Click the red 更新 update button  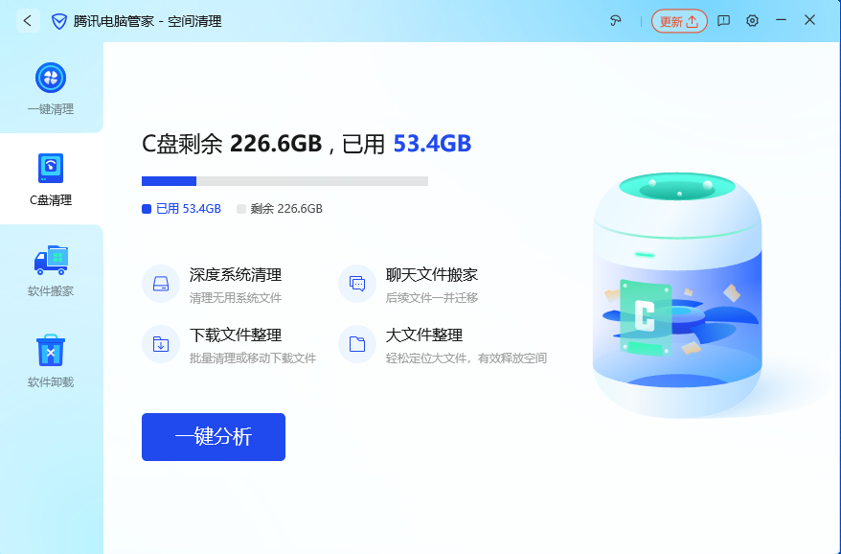679,21
